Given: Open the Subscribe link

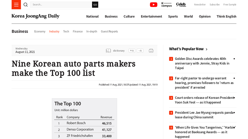Looking at the screenshot, I should point(215,5).
